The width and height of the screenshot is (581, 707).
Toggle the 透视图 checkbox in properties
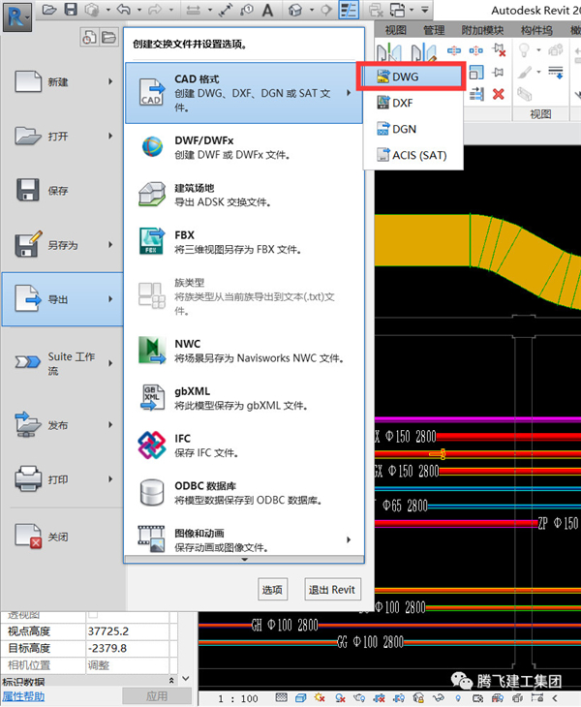93,614
